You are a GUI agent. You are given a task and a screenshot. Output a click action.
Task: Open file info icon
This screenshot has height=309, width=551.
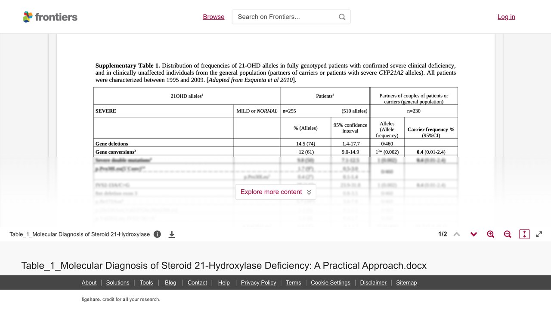[x=157, y=234]
